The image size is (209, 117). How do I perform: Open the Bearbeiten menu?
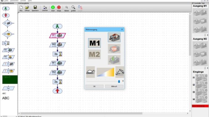click(14, 1)
